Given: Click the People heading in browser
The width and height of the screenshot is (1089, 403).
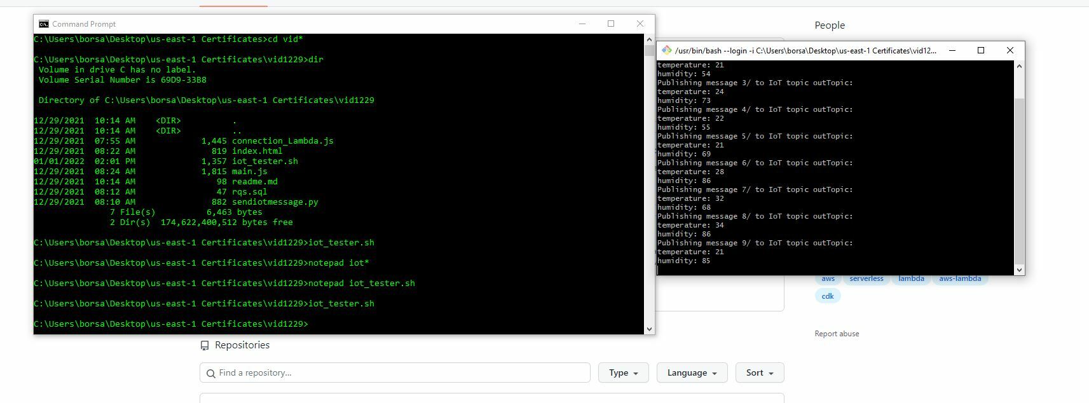Looking at the screenshot, I should click(x=830, y=25).
